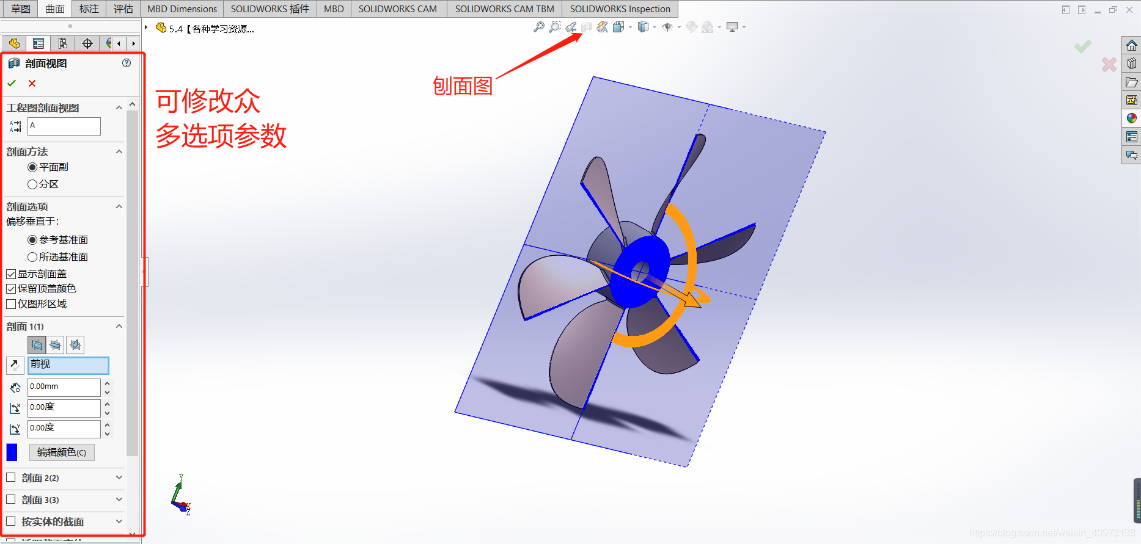Screen dimensions: 1141x544
Task: Click the Hide/Show Items eye icon
Action: (x=667, y=27)
